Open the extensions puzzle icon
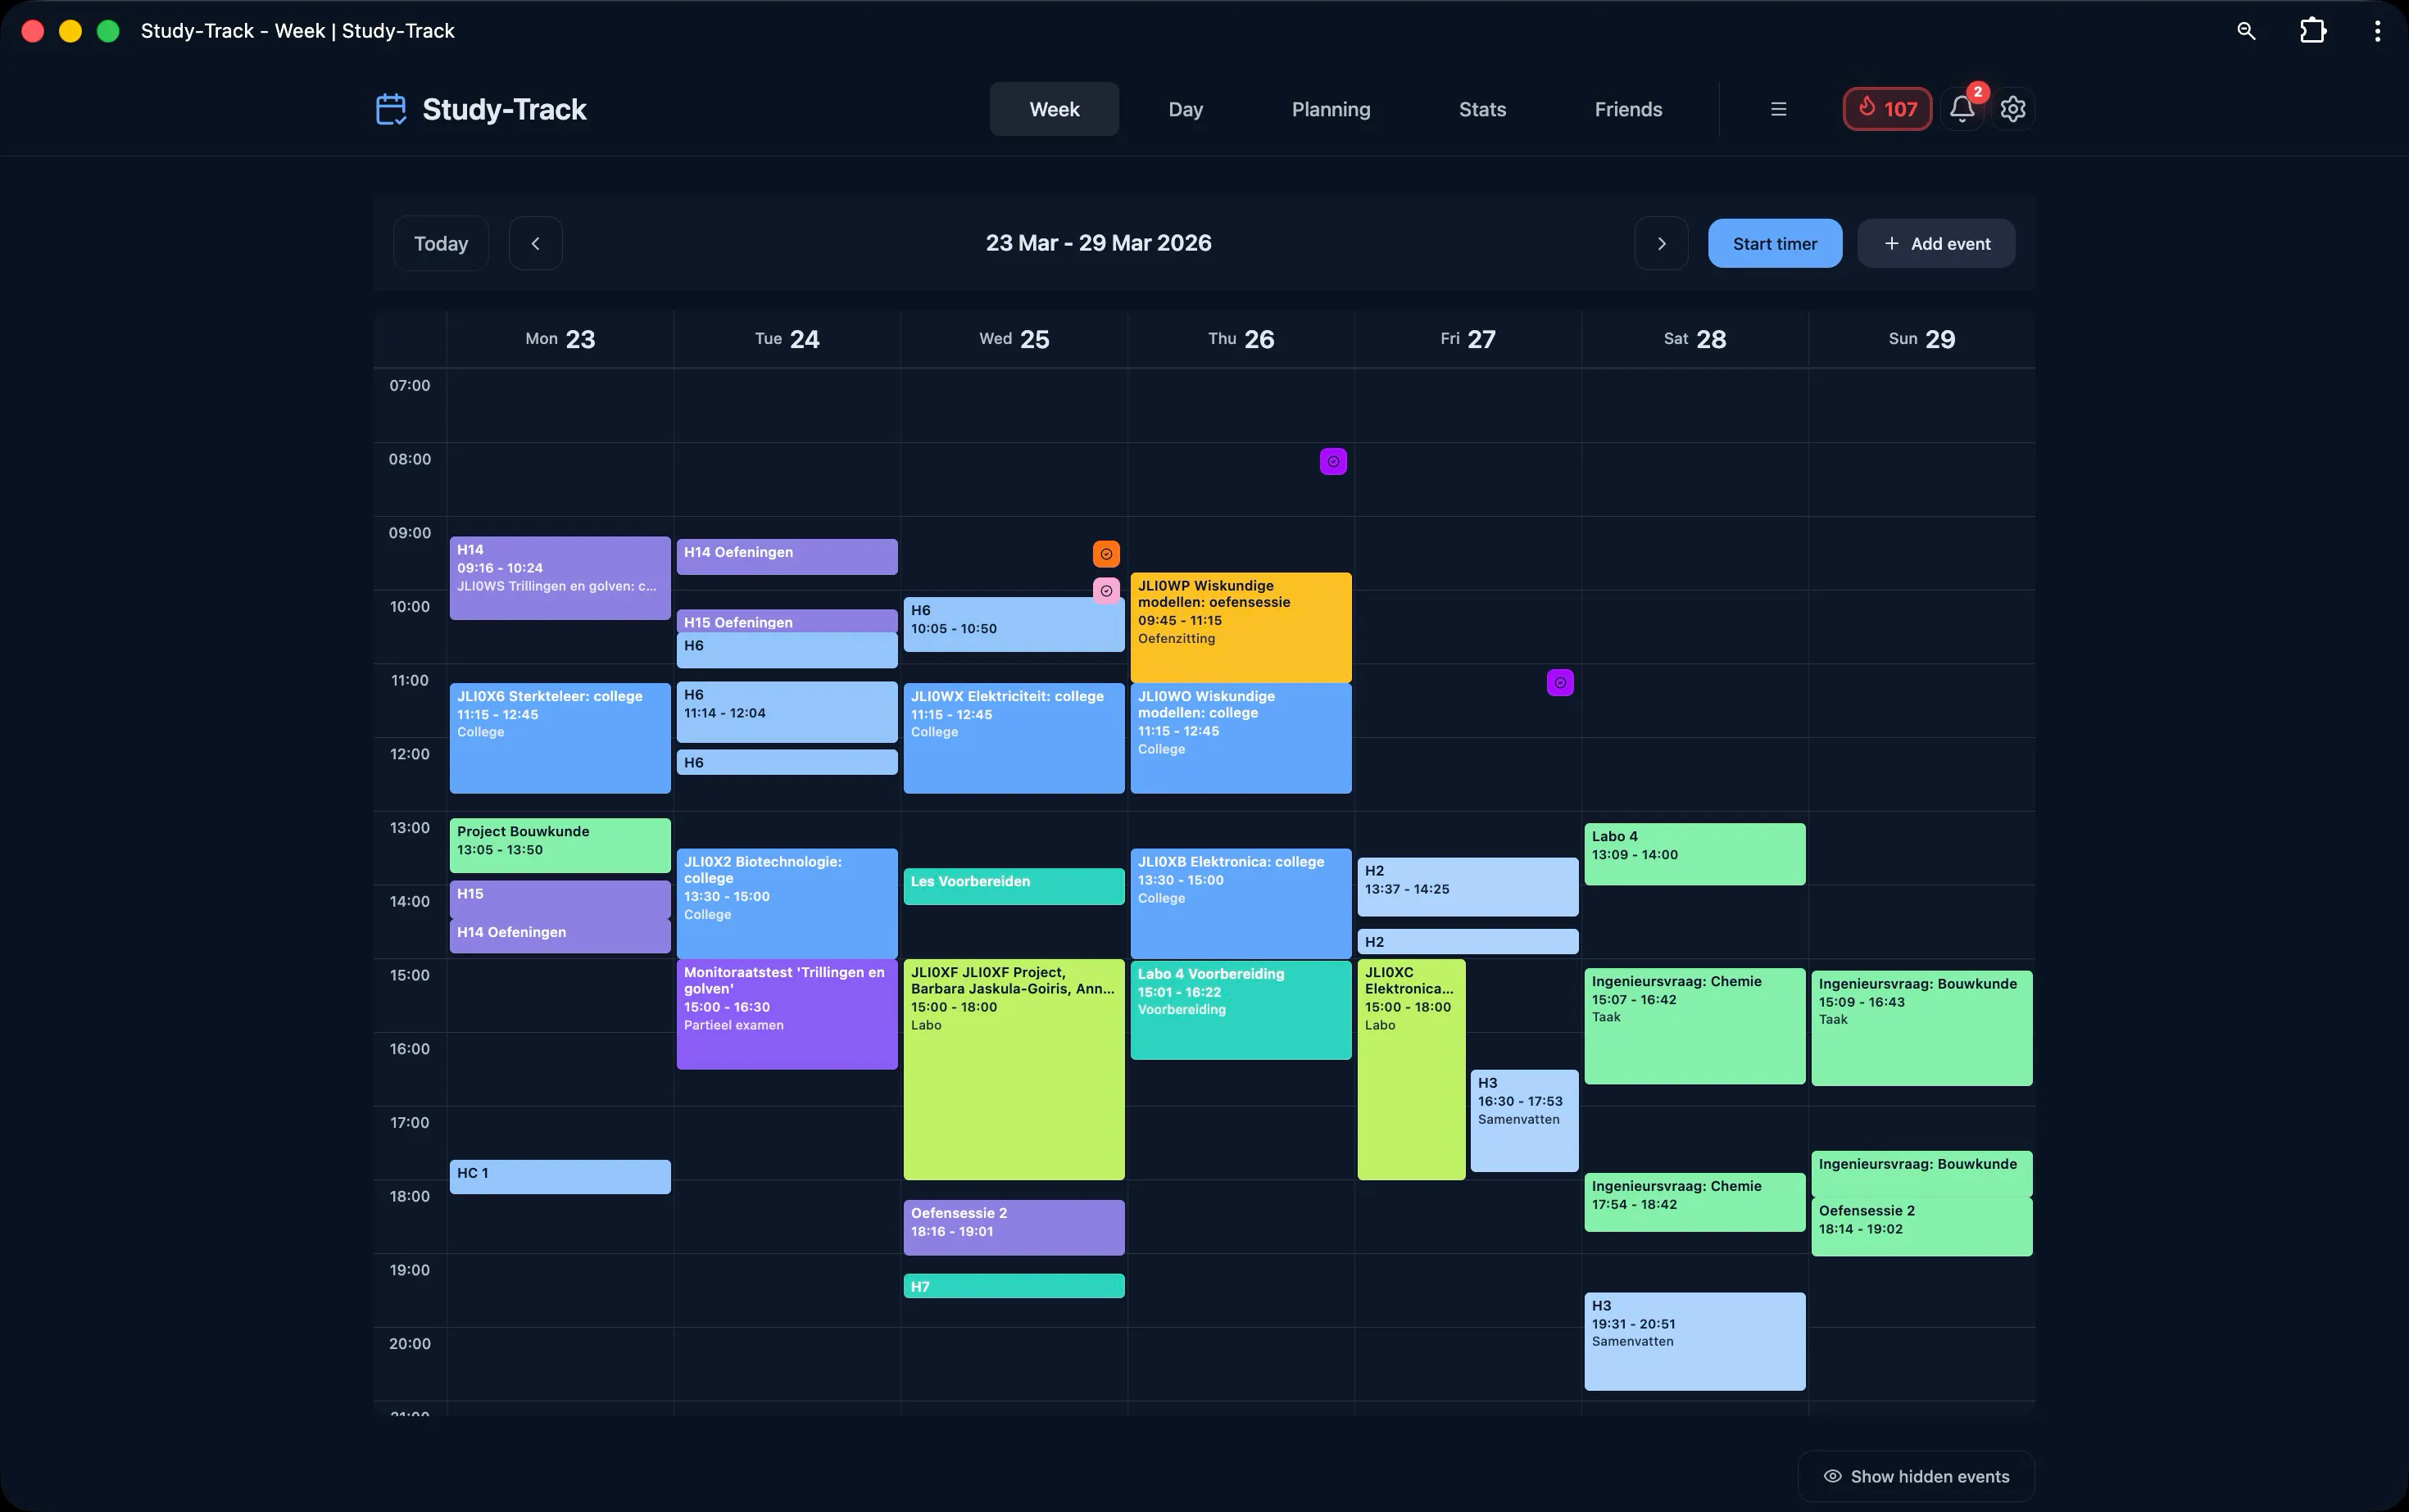This screenshot has height=1512, width=2409. tap(2313, 31)
